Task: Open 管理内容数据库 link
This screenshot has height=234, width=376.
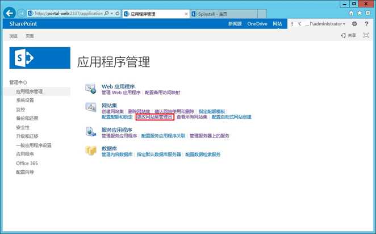Action: click(117, 154)
